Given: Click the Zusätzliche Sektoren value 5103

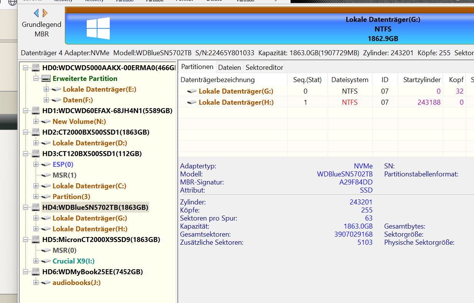Looking at the screenshot, I should (365, 242).
